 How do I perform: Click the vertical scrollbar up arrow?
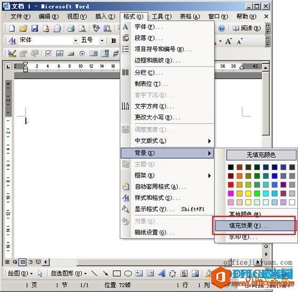pos(266,67)
